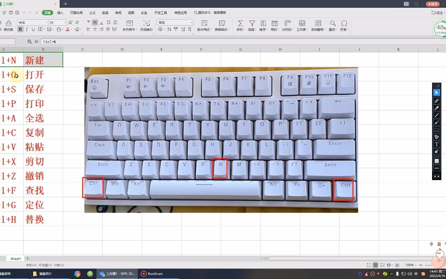Expand the font size dropdown showing 28
This screenshot has height=279, width=446.
pos(65,22)
